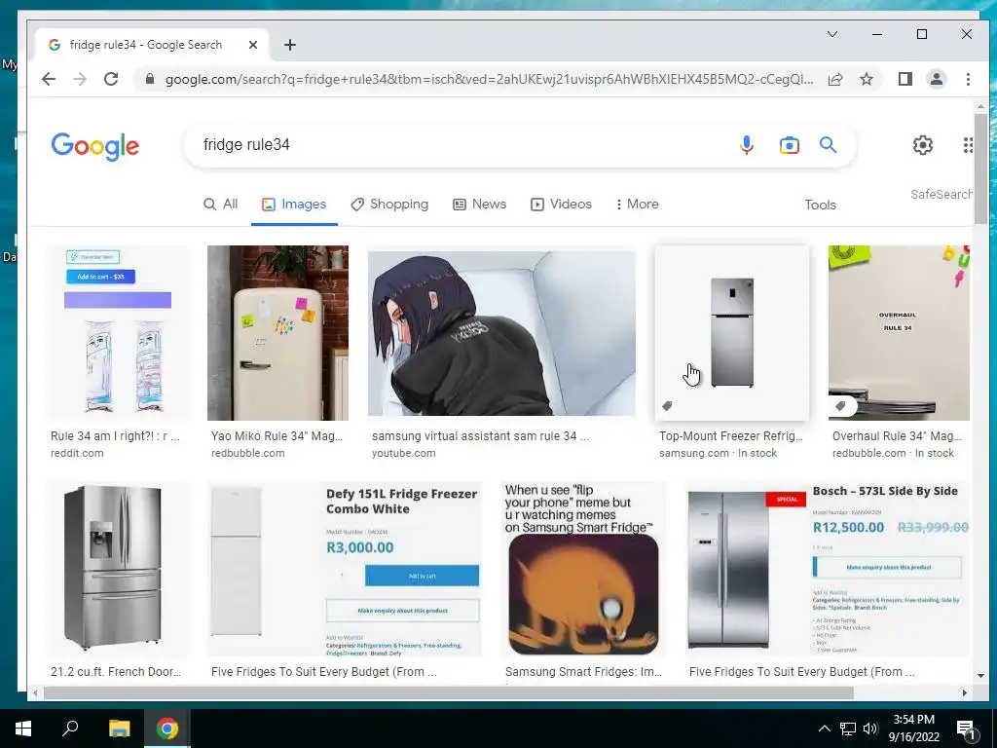Open the Samsung Smart Fridge meme image
Viewport: 997px width, 748px height.
(583, 568)
